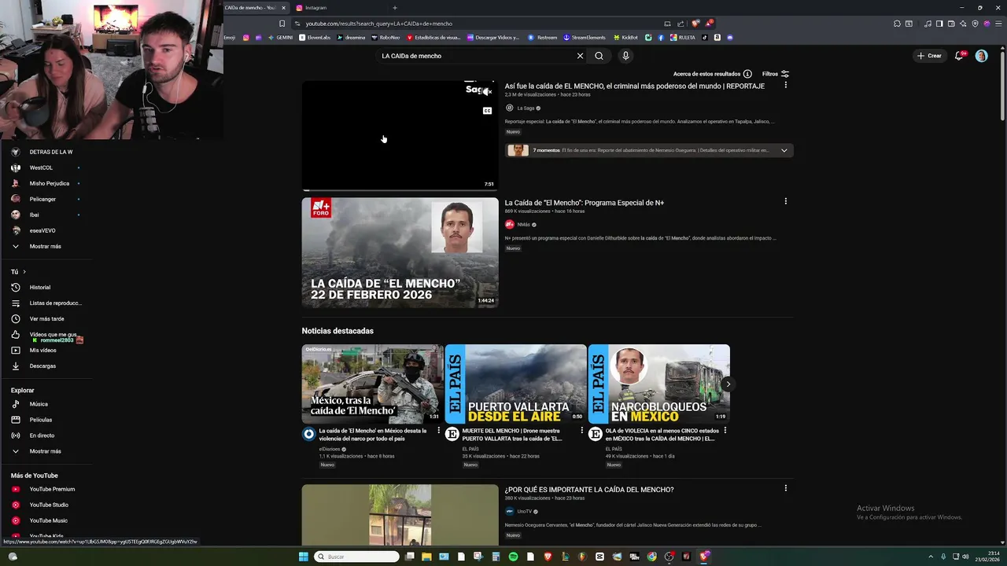The width and height of the screenshot is (1007, 566).
Task: Expand the Tú section arrow
Action: (x=24, y=271)
